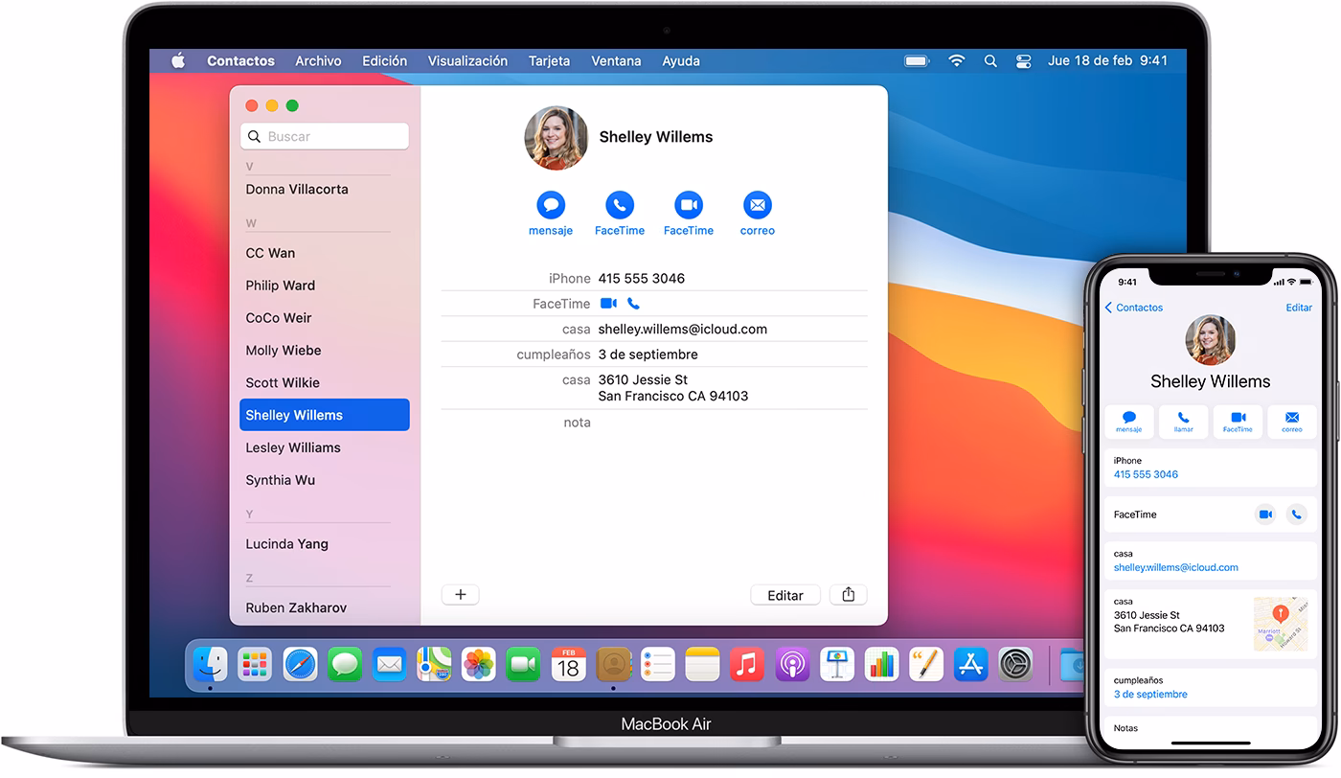Navigate back using the Contactos chevron on iPhone
This screenshot has height=778, width=1341.
pyautogui.click(x=1133, y=308)
